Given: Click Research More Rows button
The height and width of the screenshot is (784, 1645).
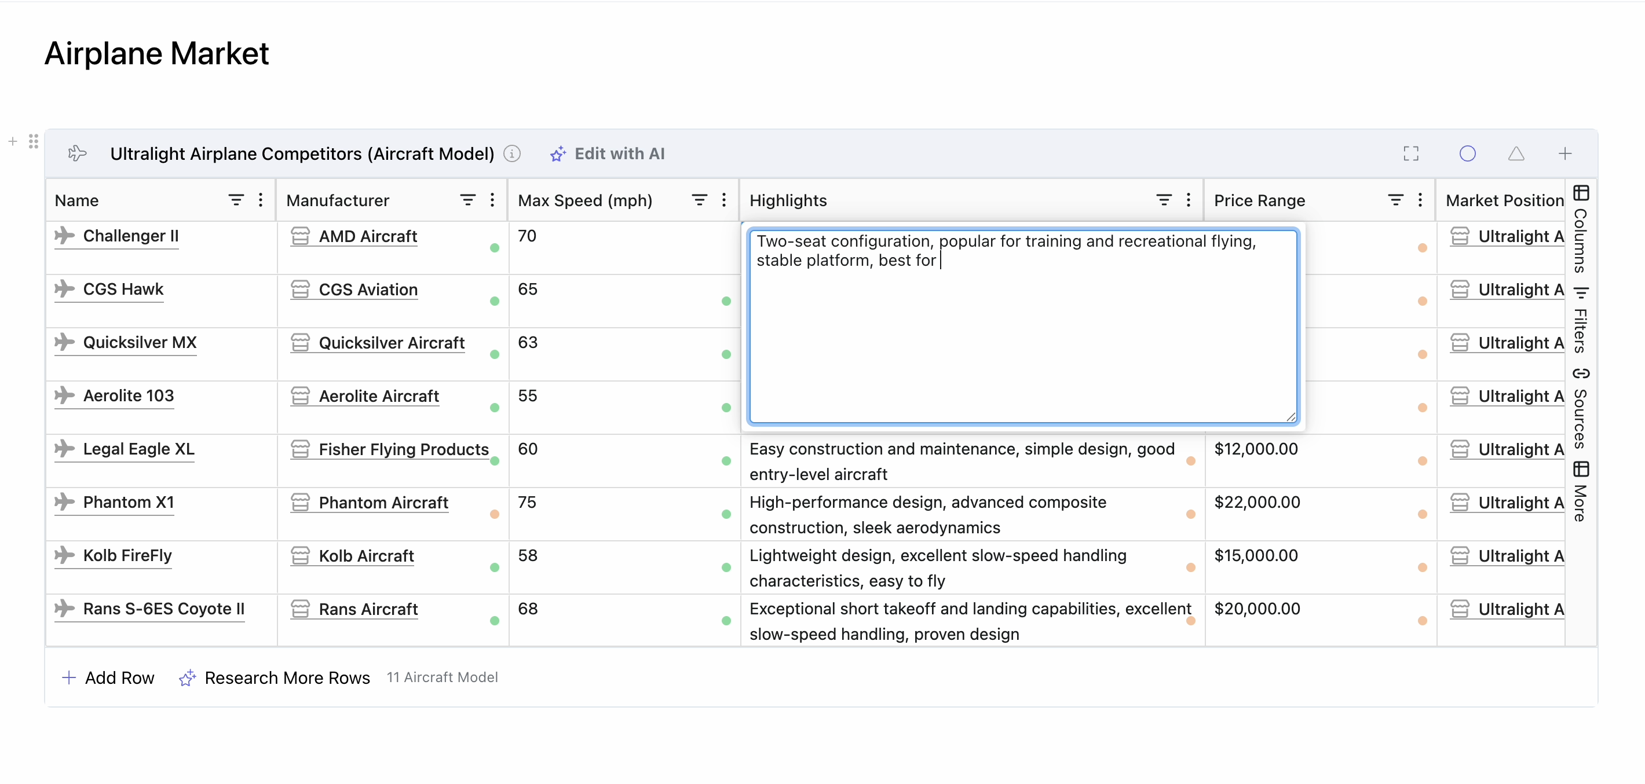Looking at the screenshot, I should [x=275, y=677].
